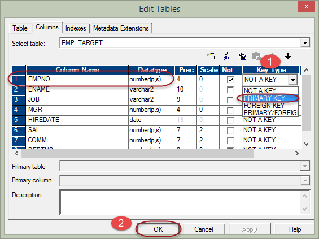Click the copy column icon

(242, 56)
